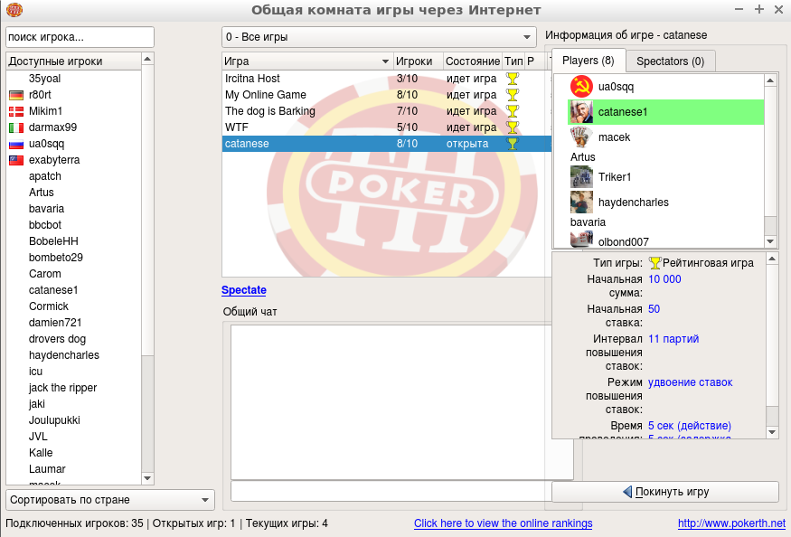Screen dimensions: 791x537
Task: Click the trophy icon in WTF row
Action: click(513, 127)
